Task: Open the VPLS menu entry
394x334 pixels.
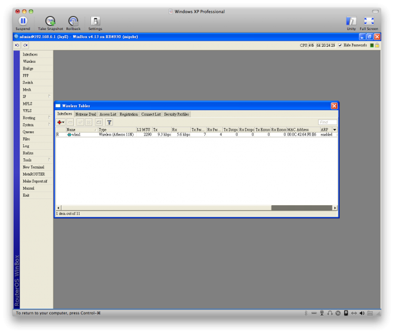Action: click(27, 111)
